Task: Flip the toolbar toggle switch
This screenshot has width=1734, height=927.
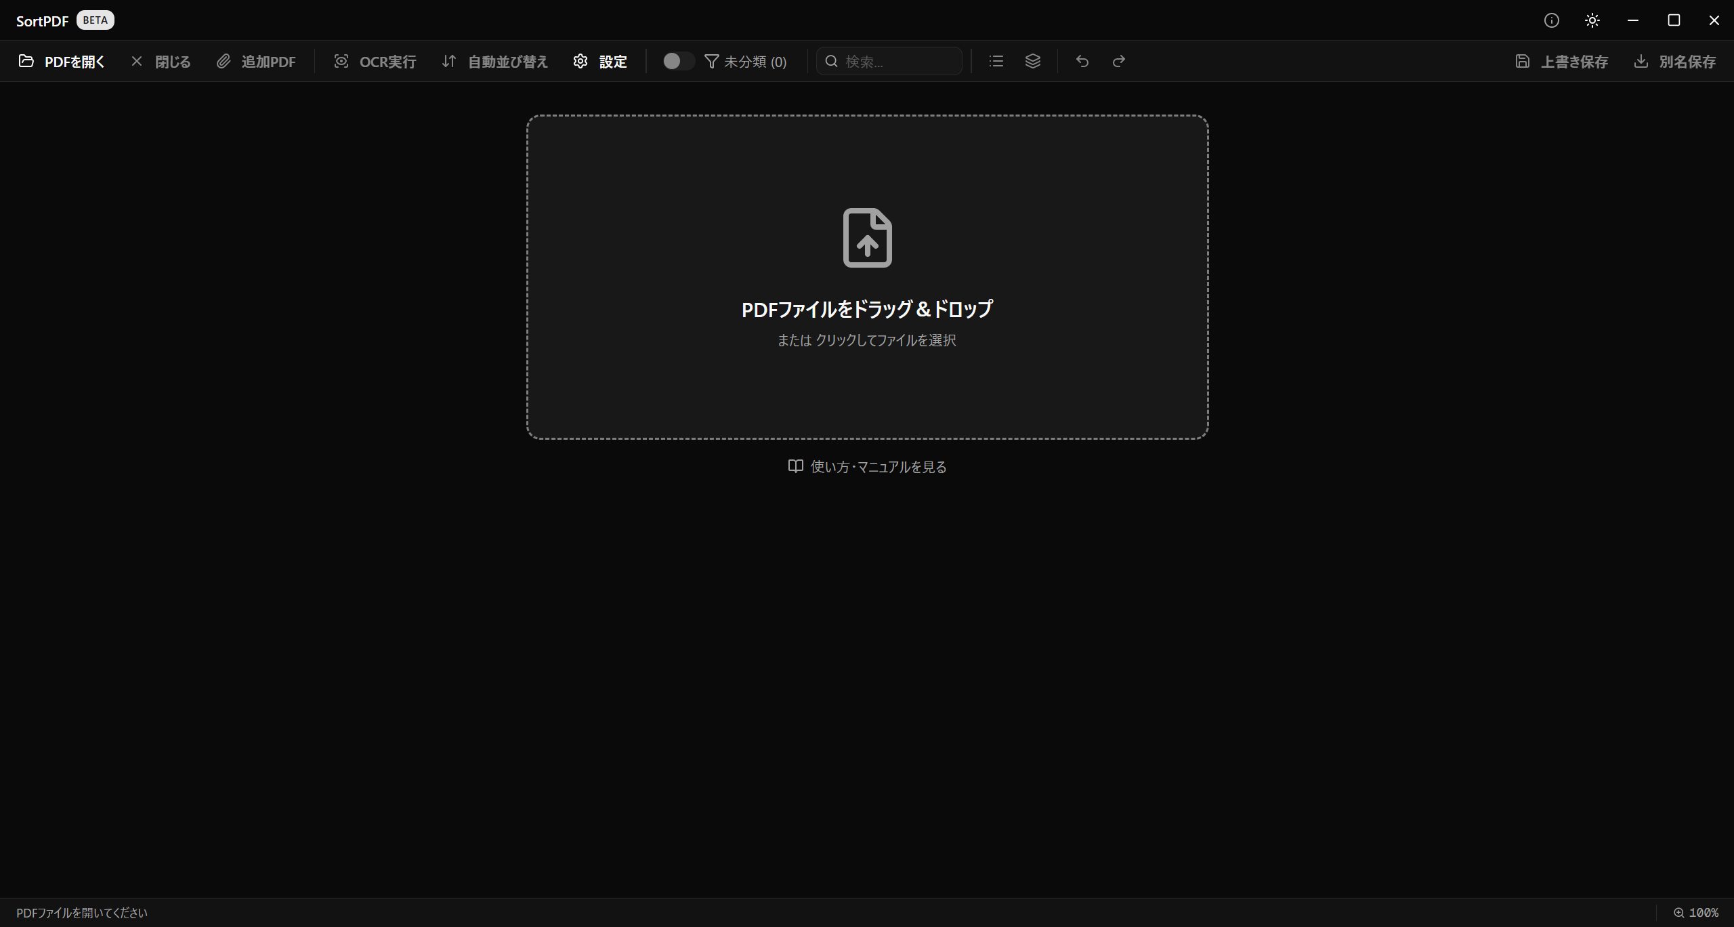Action: coord(677,61)
